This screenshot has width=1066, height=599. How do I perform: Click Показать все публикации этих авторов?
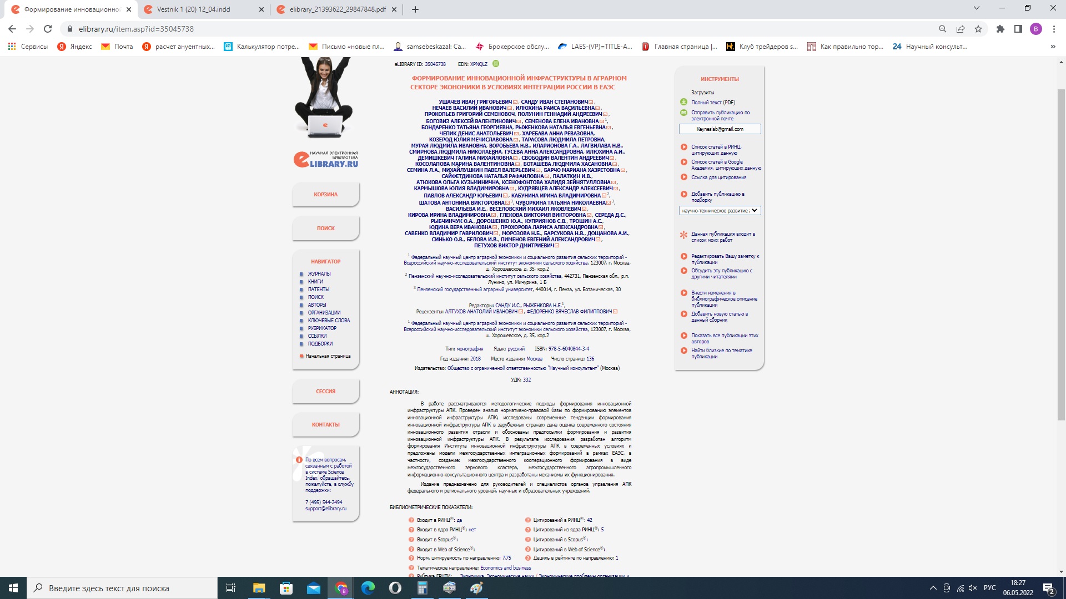[x=725, y=338]
